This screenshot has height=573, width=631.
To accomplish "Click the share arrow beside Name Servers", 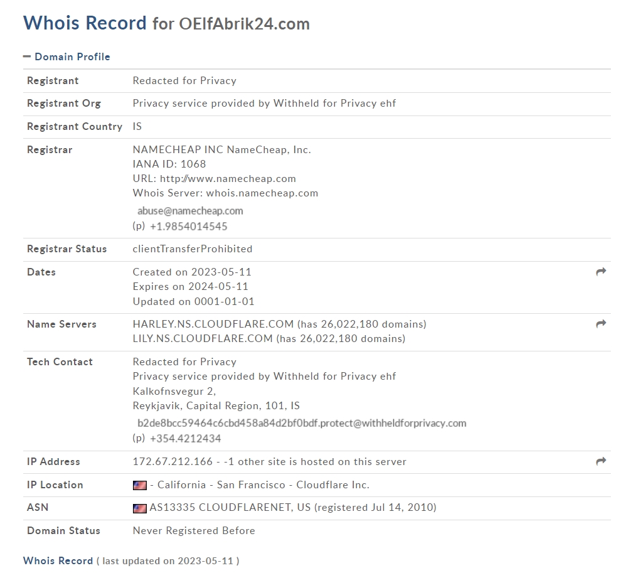I will pyautogui.click(x=601, y=324).
